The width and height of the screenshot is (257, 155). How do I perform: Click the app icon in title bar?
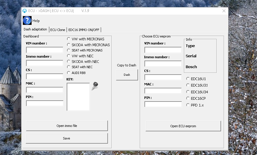click(x=25, y=11)
